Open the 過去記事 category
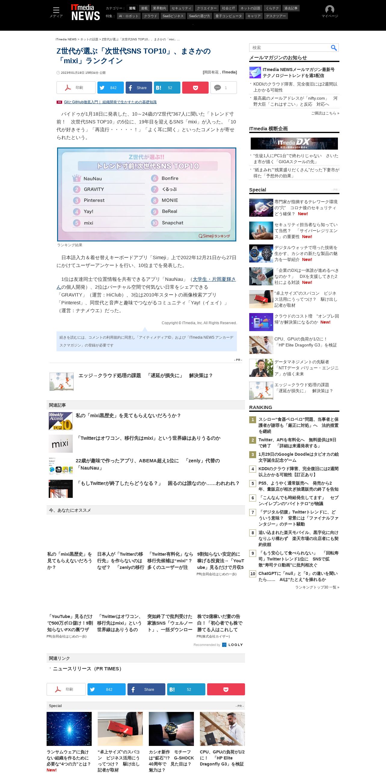386x773 pixels. (291, 8)
